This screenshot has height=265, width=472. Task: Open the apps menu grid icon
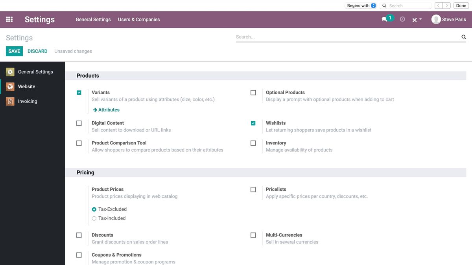point(9,19)
